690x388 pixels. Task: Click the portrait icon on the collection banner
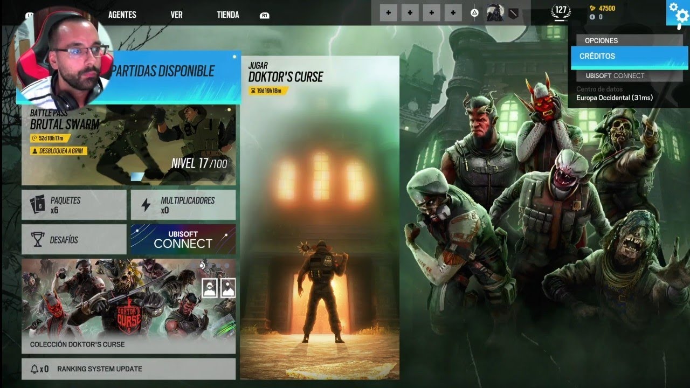coord(210,288)
